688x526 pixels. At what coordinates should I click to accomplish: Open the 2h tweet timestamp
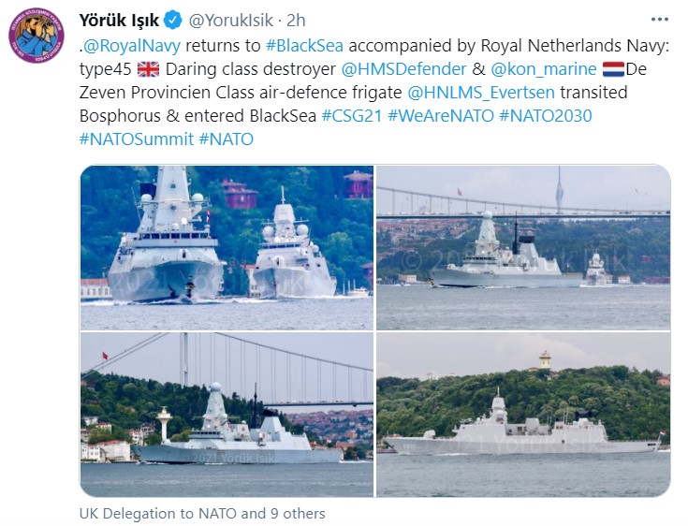pyautogui.click(x=296, y=21)
